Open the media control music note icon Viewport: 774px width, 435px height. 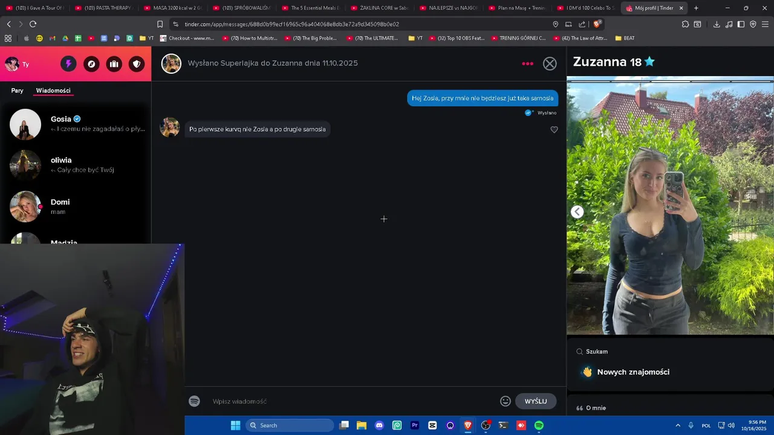pos(729,24)
